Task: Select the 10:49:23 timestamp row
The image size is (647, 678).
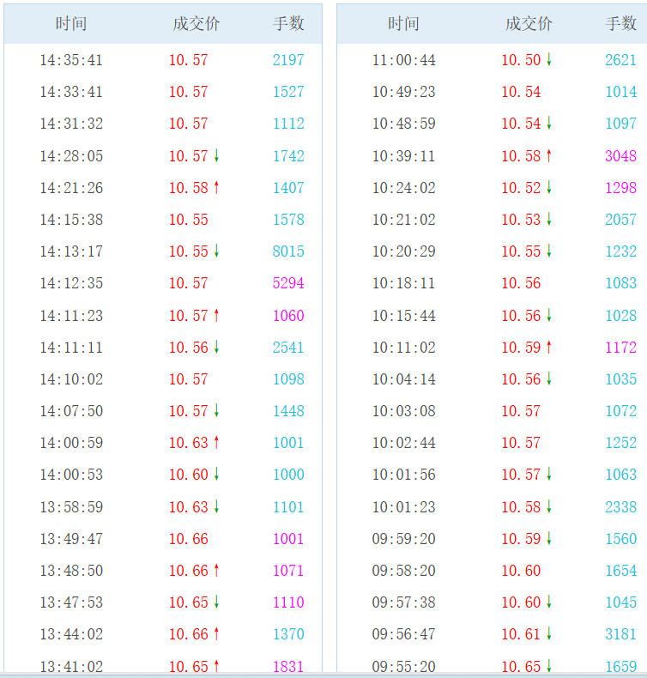Action: (x=403, y=92)
